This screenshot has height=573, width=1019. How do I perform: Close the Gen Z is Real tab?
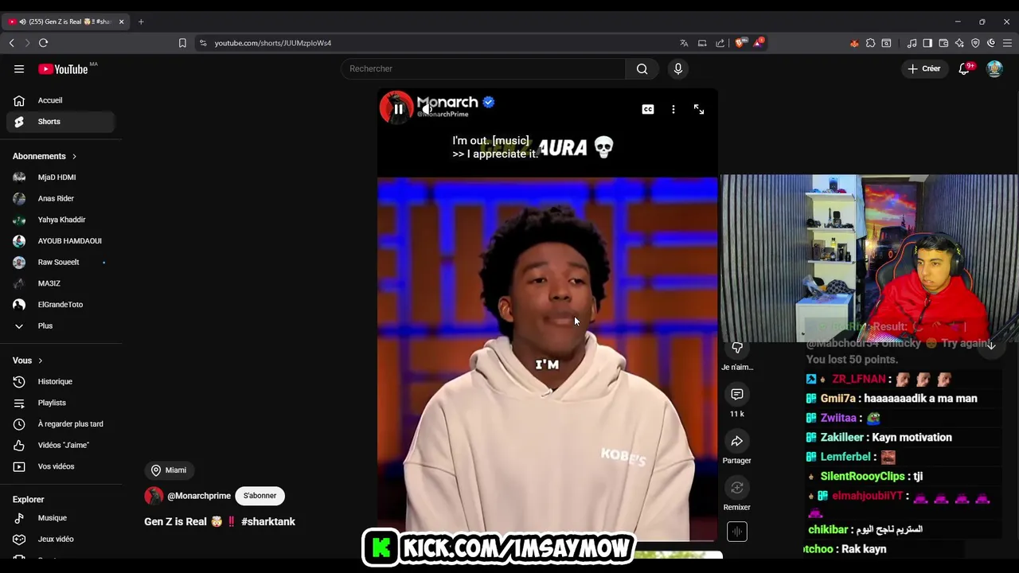[x=121, y=21]
